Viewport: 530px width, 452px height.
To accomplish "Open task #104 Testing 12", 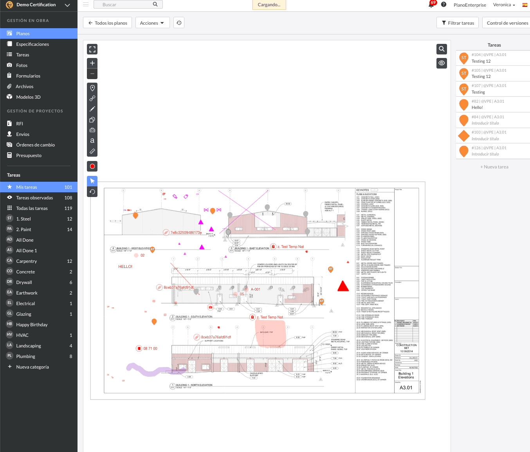I will coord(493,58).
